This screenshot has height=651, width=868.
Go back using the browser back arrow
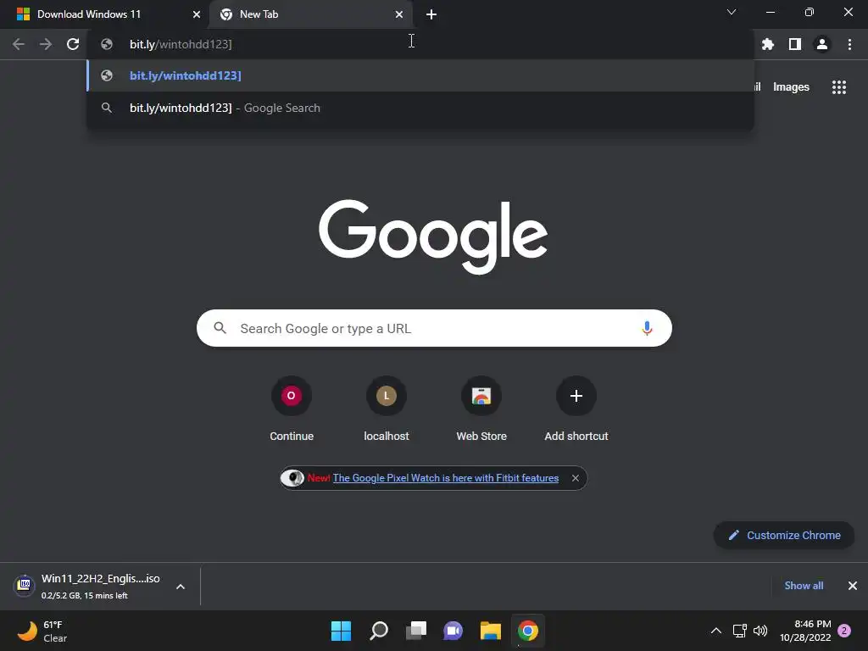coord(19,44)
